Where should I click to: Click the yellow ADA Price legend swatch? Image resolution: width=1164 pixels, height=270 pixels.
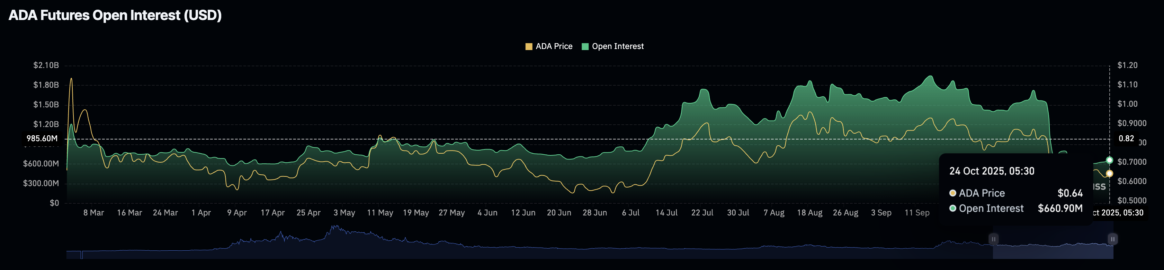pyautogui.click(x=528, y=46)
